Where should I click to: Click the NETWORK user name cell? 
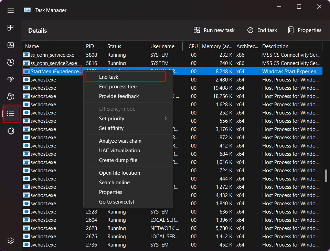(x=164, y=228)
